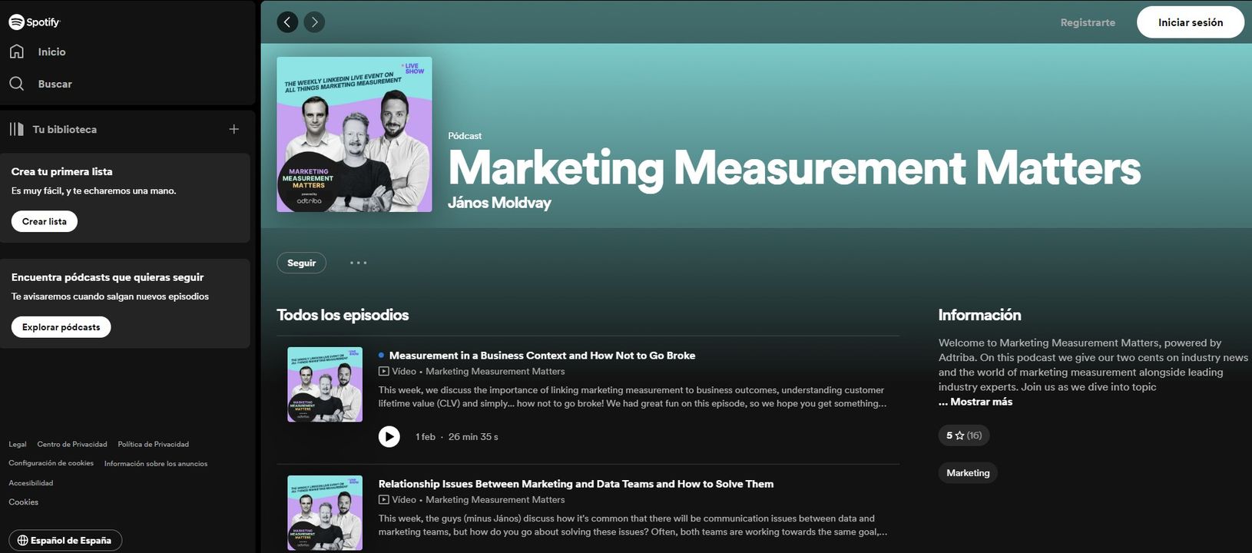
Task: Click Encuentra pódcasts que quieras seguir heading
Action: pos(108,277)
